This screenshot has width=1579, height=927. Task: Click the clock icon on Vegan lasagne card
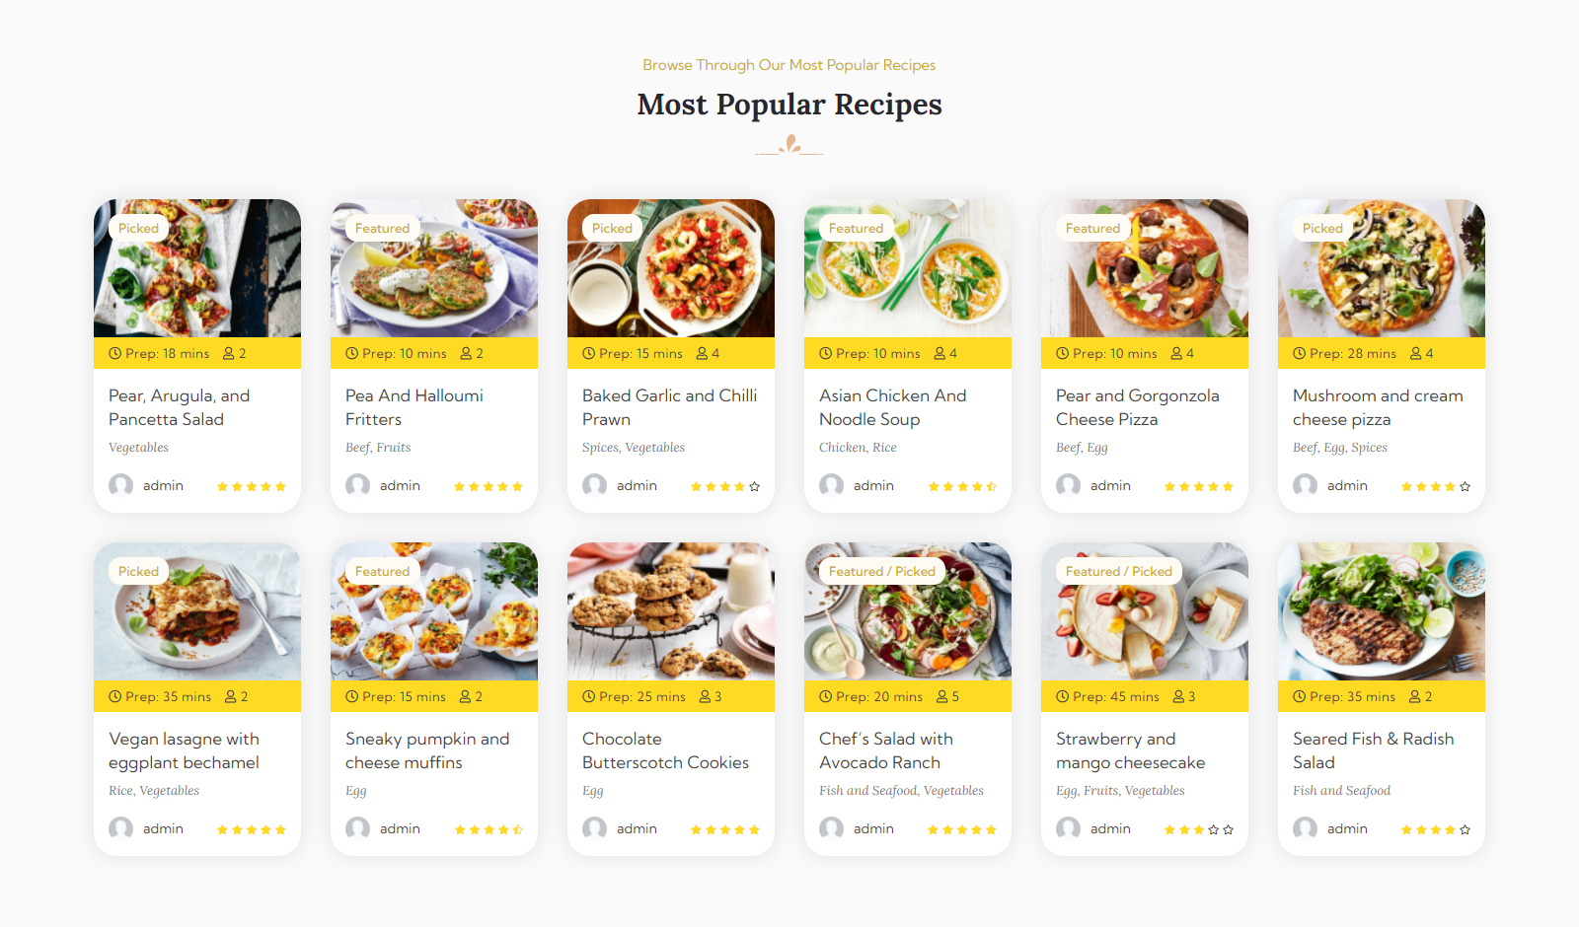[115, 696]
